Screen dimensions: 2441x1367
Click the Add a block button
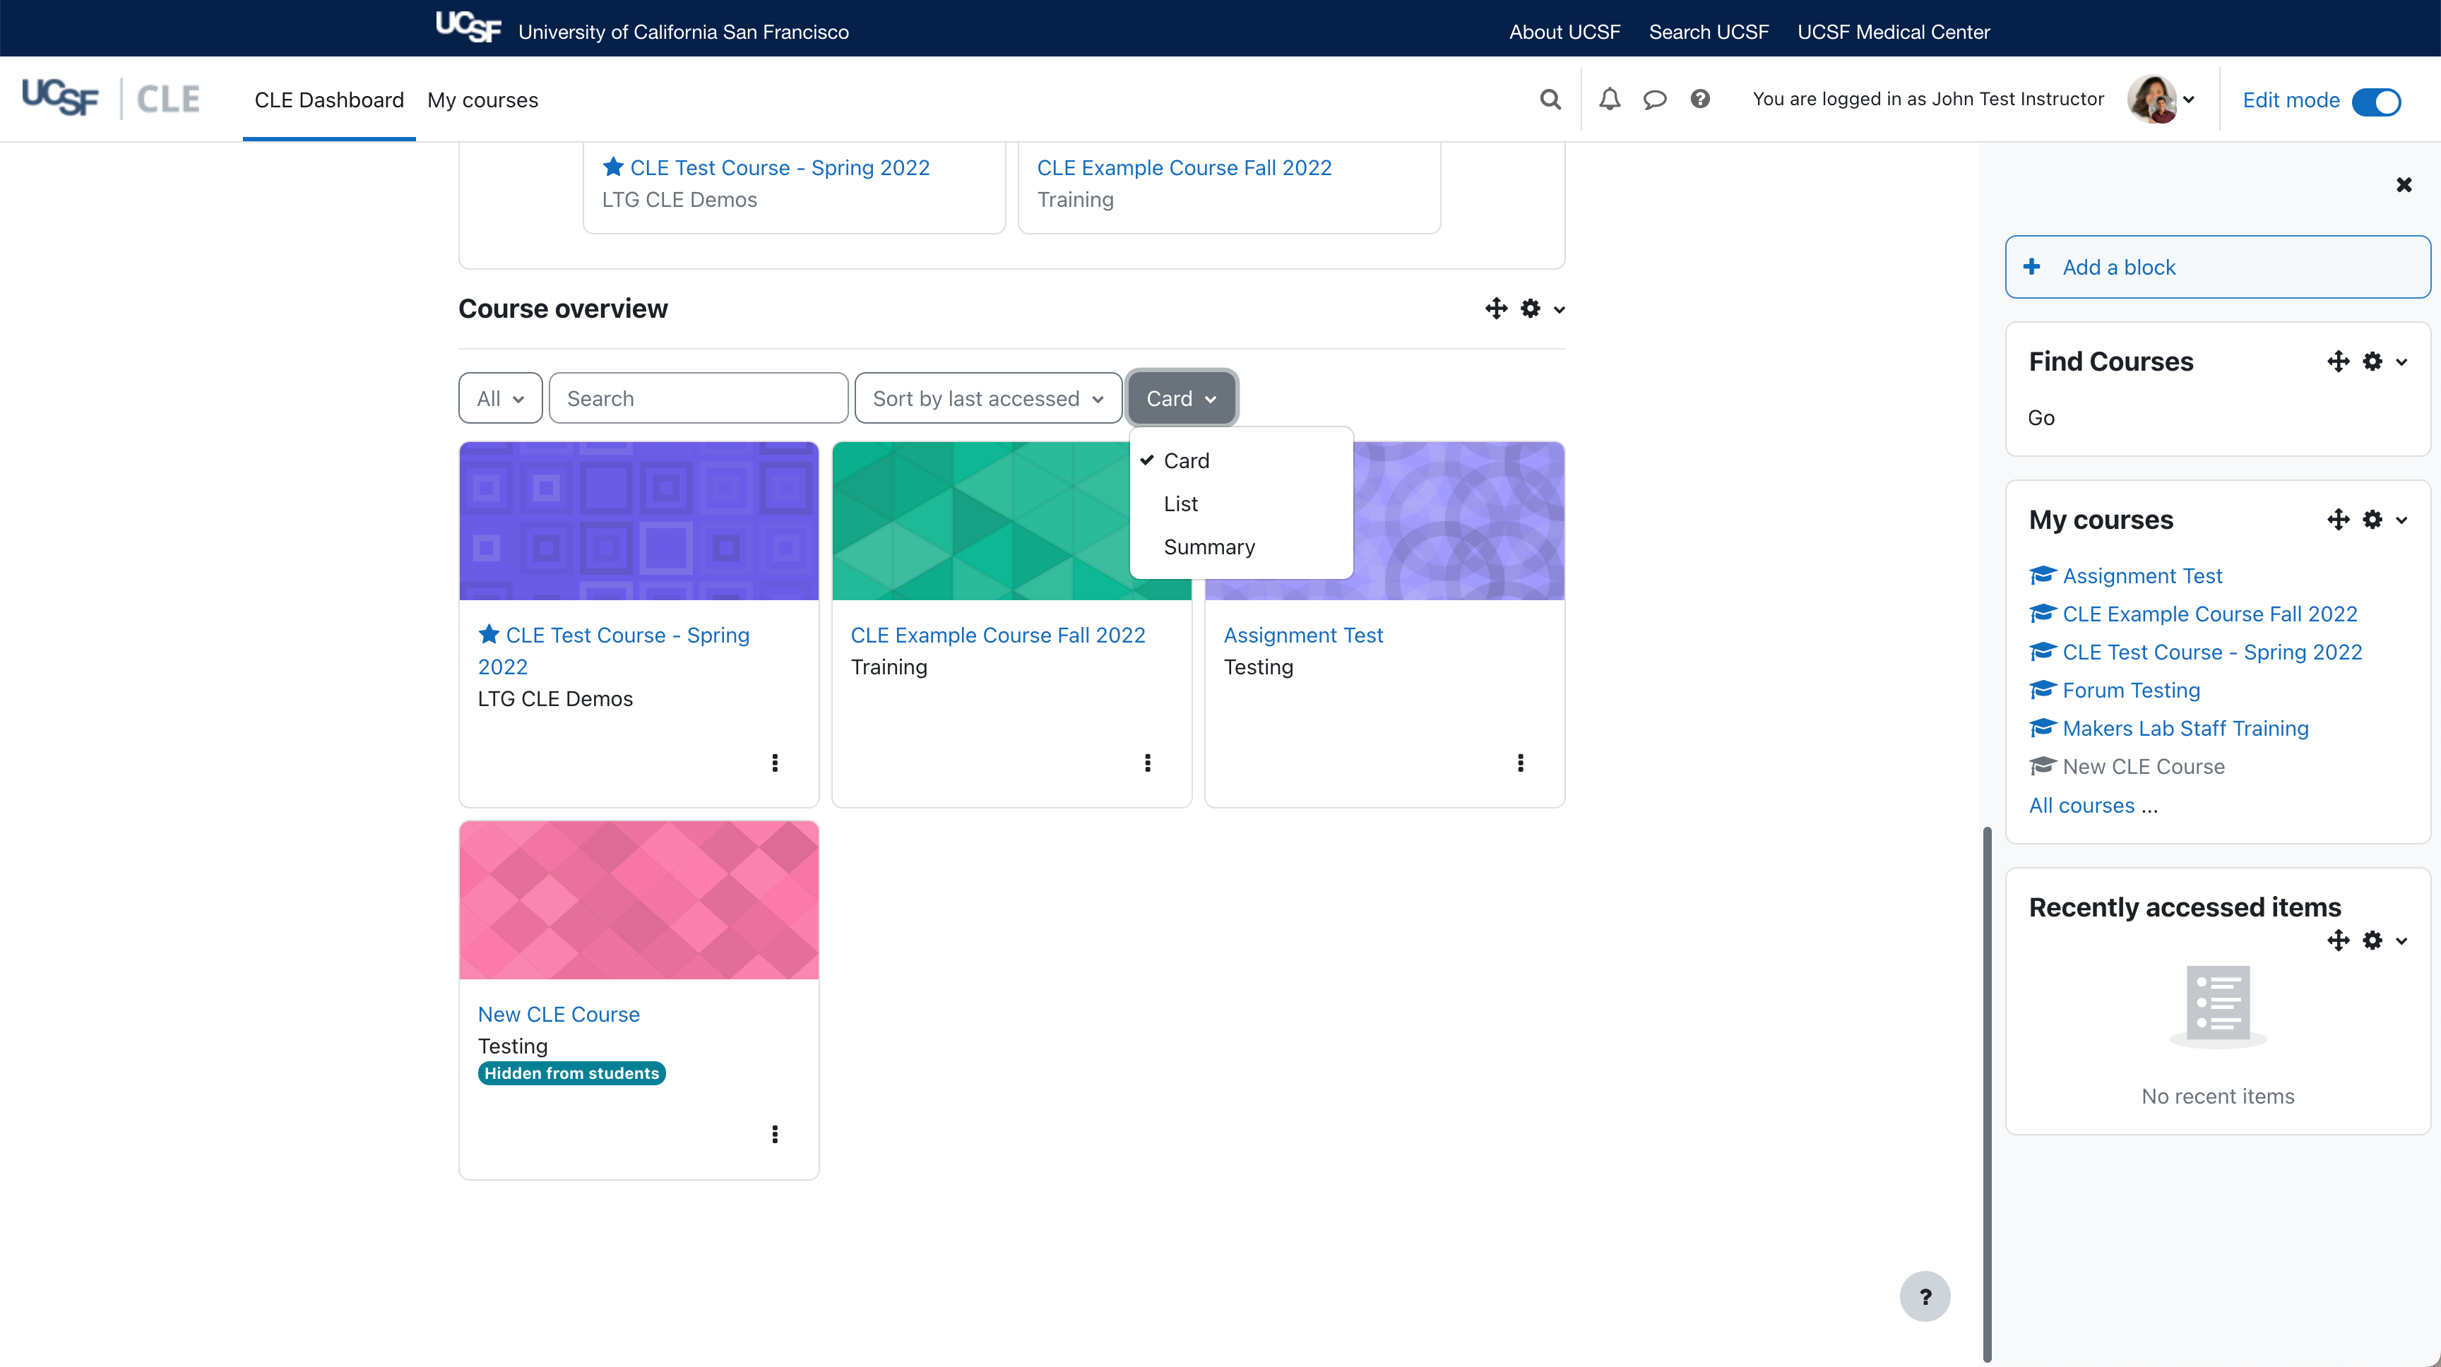click(x=2217, y=267)
